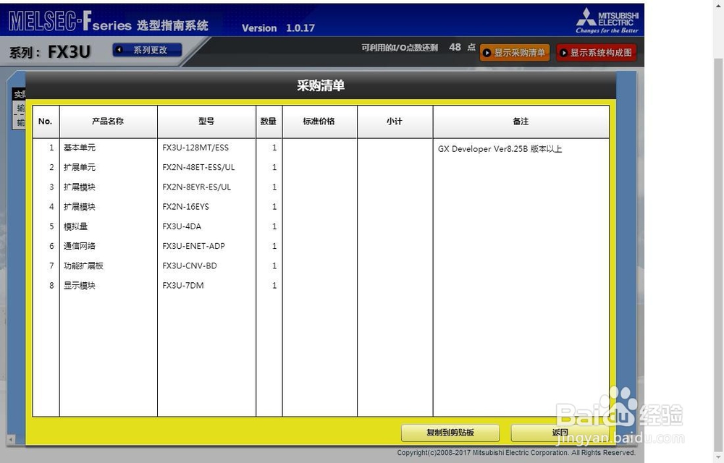This screenshot has height=463, width=724.
Task: Select model FX2N-48ET-ESS/UL
Action: click(x=198, y=167)
